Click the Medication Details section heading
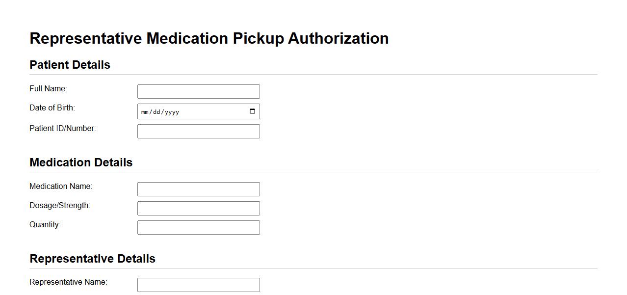The width and height of the screenshot is (627, 295). [x=81, y=162]
